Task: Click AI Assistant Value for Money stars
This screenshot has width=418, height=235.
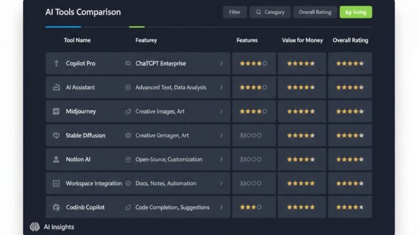Action: (301, 88)
